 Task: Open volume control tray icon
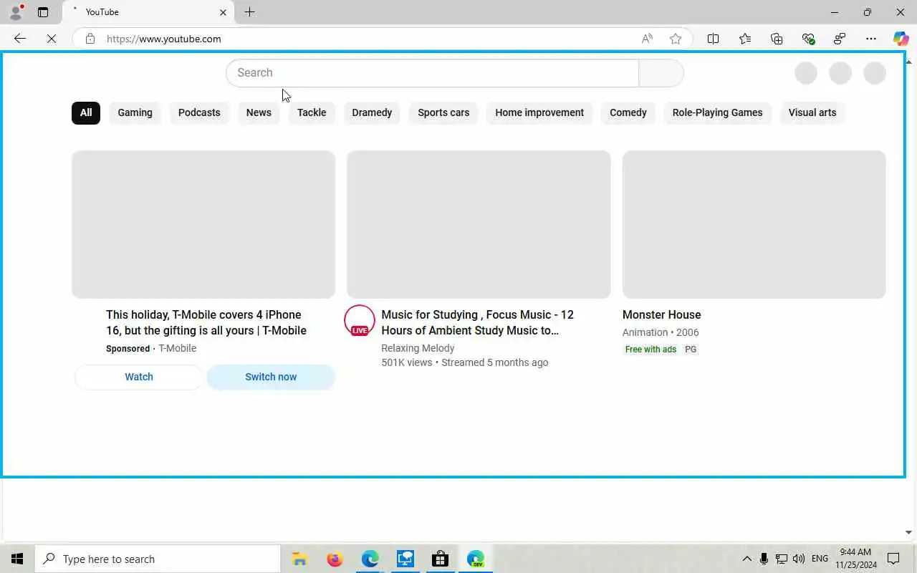(x=799, y=559)
